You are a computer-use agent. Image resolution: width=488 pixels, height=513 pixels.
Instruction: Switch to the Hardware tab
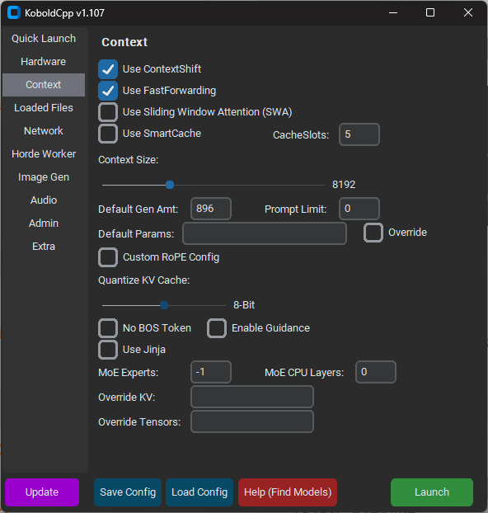tap(44, 62)
